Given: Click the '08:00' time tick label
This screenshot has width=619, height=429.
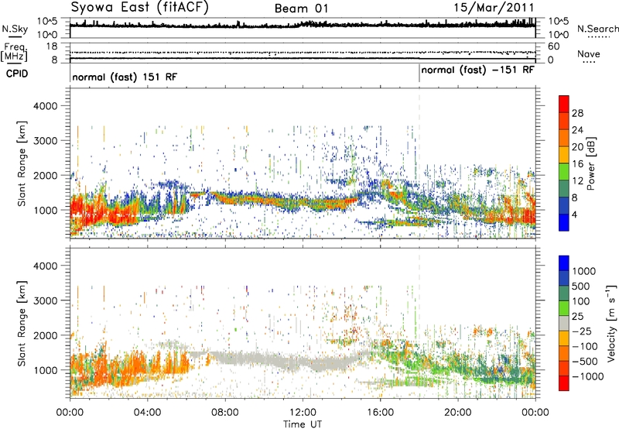Looking at the screenshot, I should click(225, 413).
